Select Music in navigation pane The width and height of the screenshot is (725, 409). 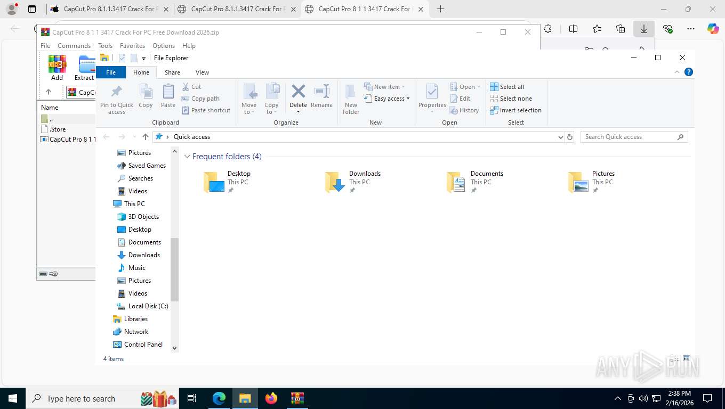tap(136, 268)
